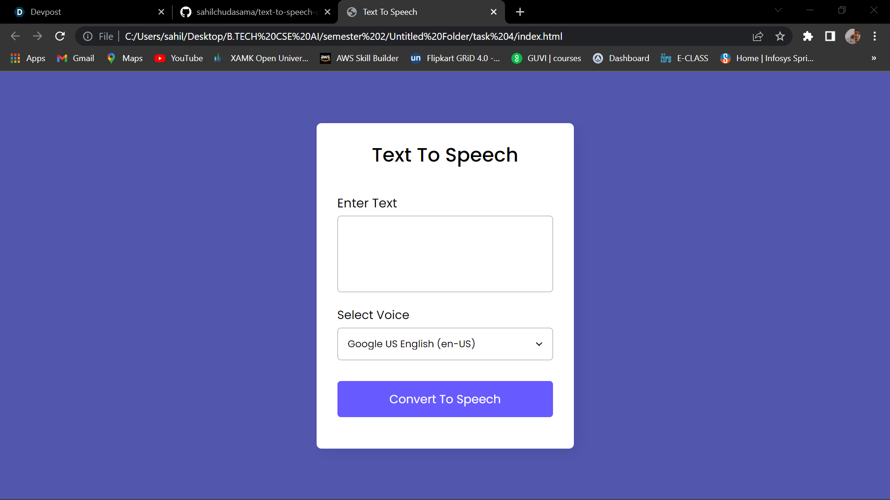Click the share icon in address bar
This screenshot has height=500, width=890.
(758, 36)
